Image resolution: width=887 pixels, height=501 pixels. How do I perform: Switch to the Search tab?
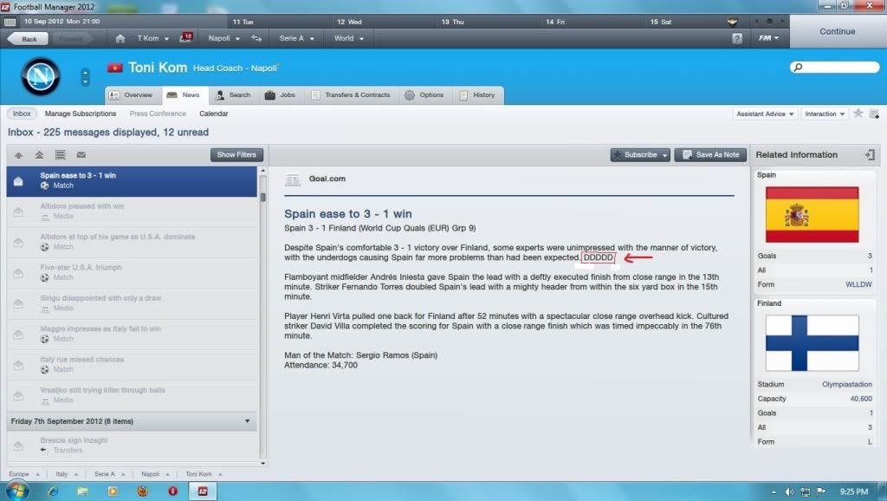click(x=233, y=95)
